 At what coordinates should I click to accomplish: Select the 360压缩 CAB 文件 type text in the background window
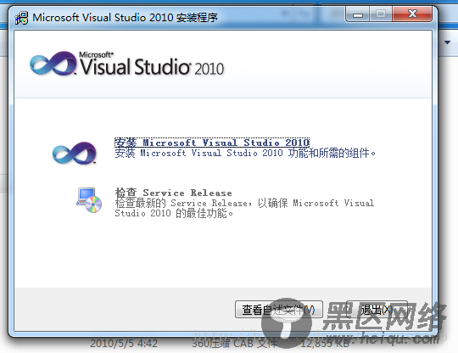tap(234, 344)
